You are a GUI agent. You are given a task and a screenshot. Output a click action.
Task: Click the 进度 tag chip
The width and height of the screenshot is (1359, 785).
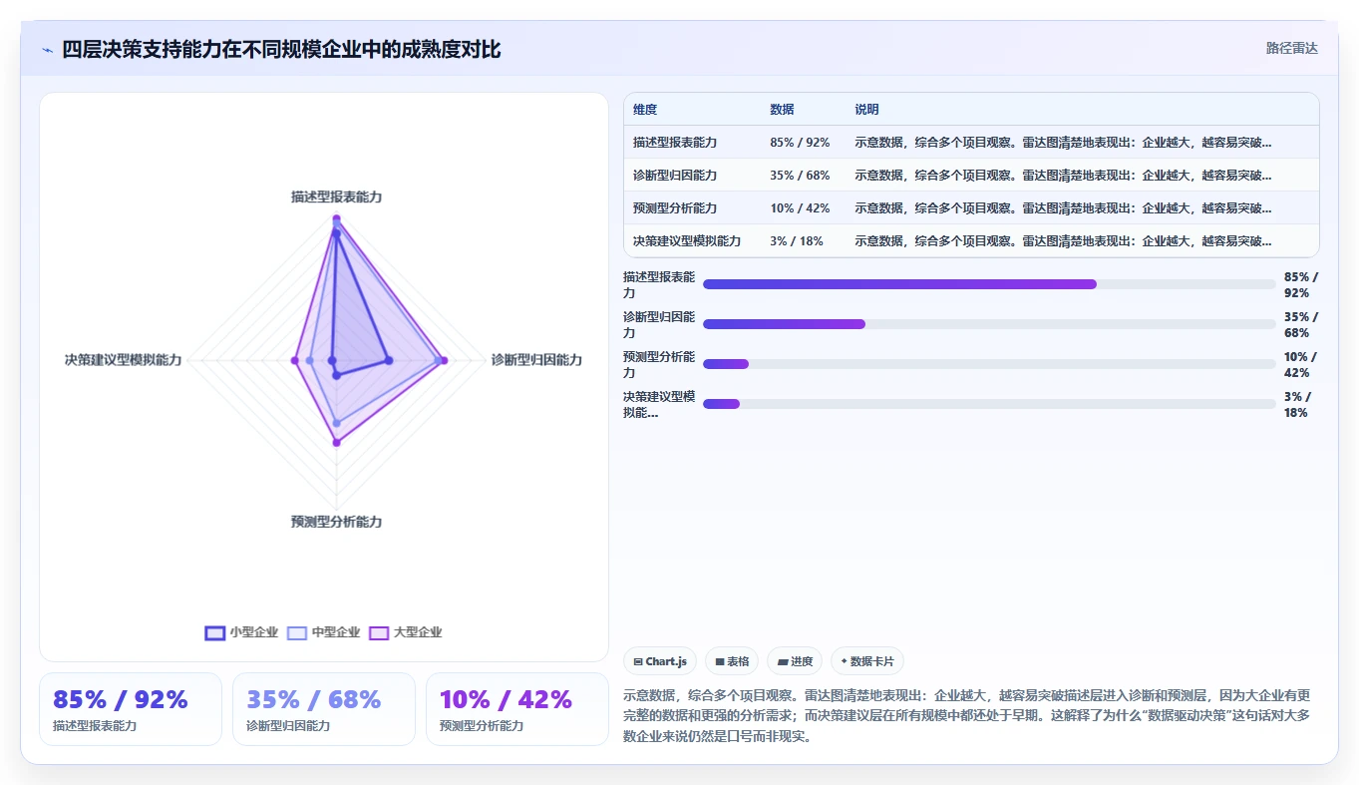point(795,661)
